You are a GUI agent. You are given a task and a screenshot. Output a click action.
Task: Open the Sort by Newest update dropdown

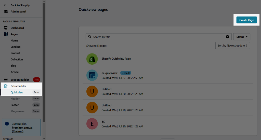[232, 46]
